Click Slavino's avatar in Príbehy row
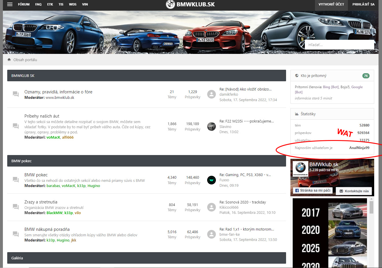Image resolution: width=382 pixels, height=268 pixels. tap(212, 127)
